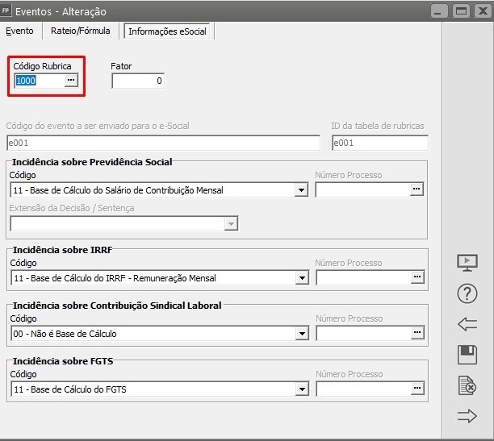Minimize the Eventos - Alteração window

(439, 11)
